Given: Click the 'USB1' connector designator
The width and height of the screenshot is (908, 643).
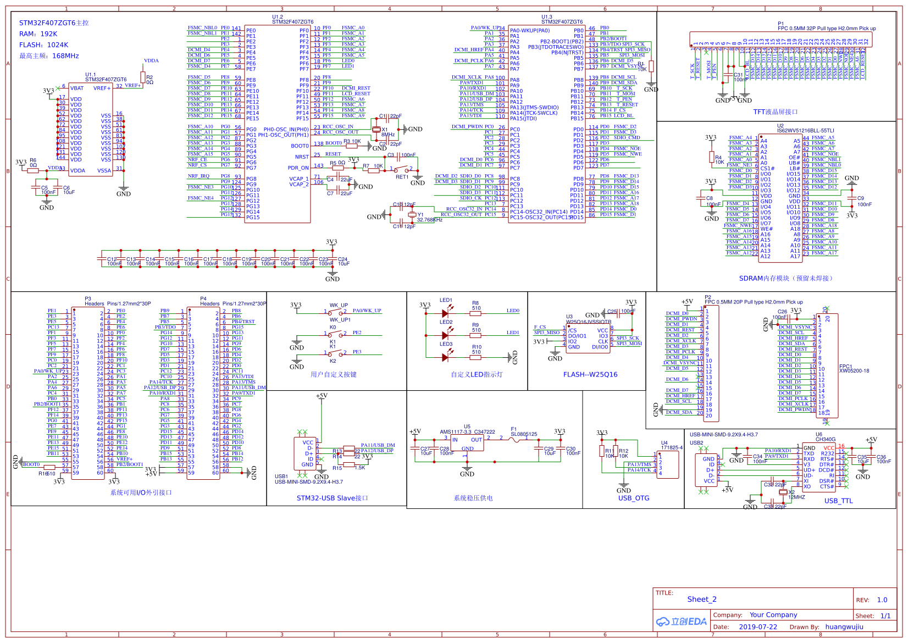Looking at the screenshot, I should pos(281,476).
